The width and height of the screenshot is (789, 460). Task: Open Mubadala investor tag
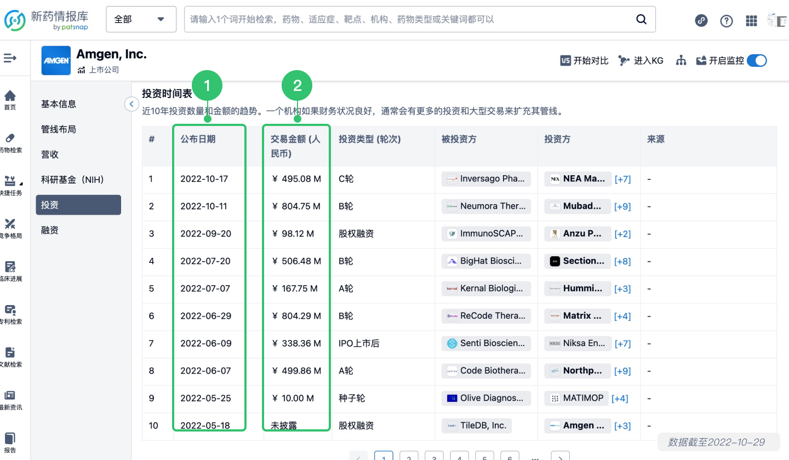pos(578,206)
